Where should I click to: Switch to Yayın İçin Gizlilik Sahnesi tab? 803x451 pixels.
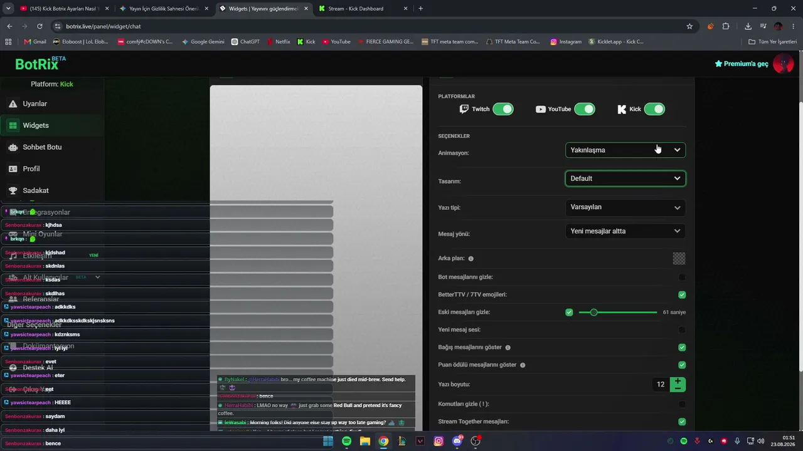pos(164,9)
